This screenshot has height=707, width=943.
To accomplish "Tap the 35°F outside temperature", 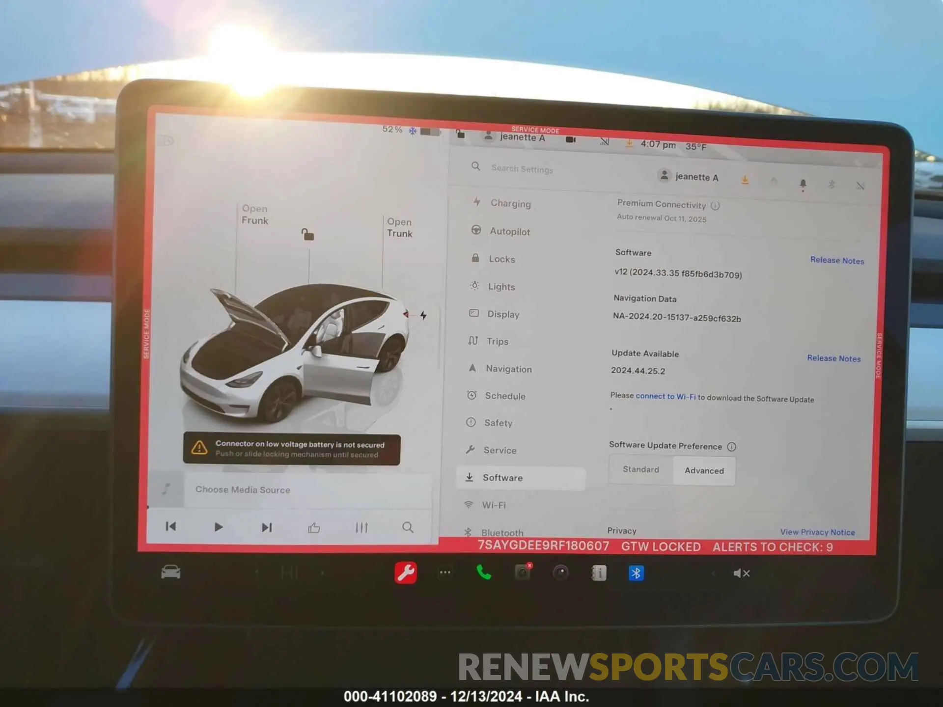I will [x=695, y=146].
